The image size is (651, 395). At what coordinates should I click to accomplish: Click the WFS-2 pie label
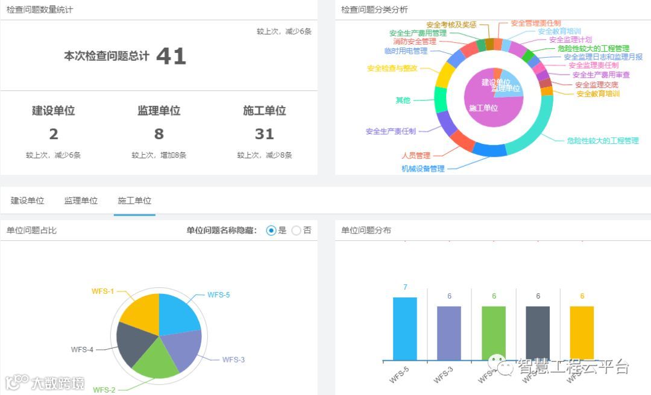(104, 390)
